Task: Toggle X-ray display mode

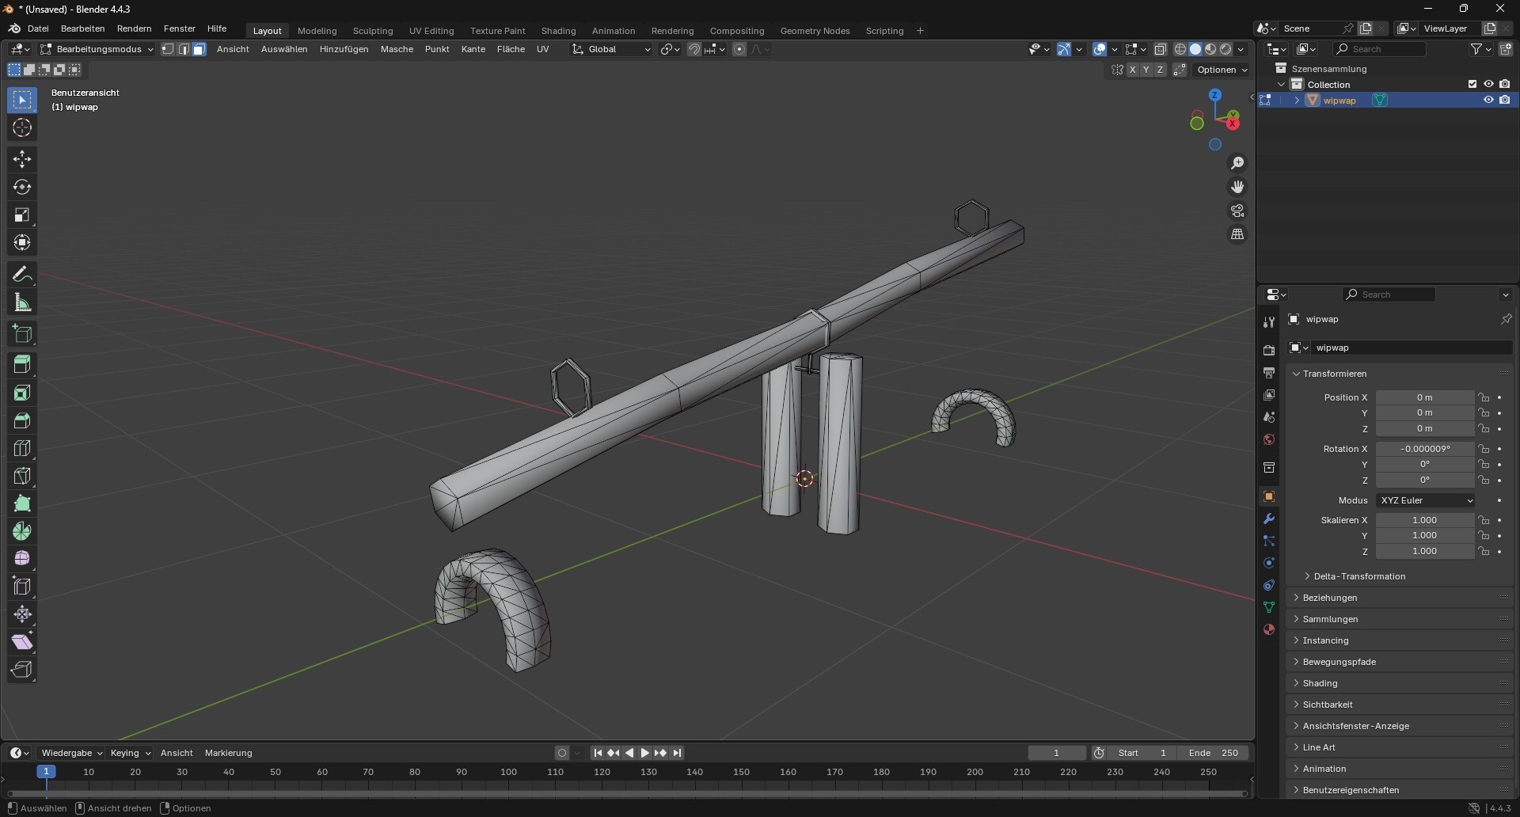Action: coord(1161,50)
